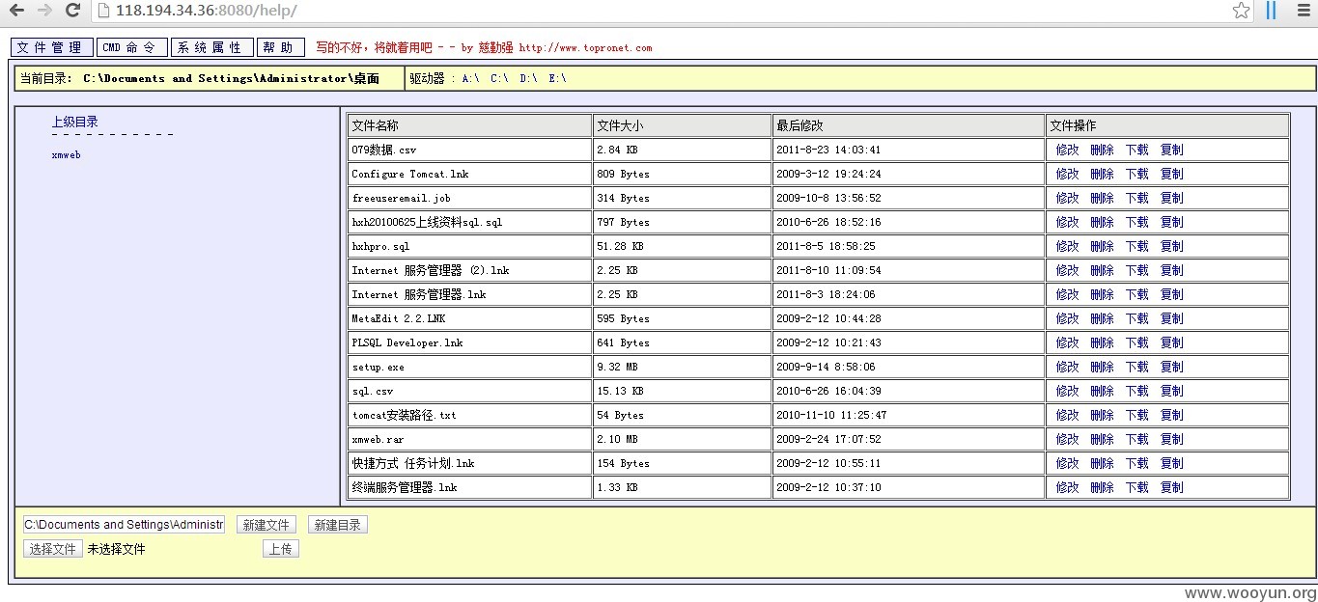Click the 最后修改 column header

(x=799, y=125)
